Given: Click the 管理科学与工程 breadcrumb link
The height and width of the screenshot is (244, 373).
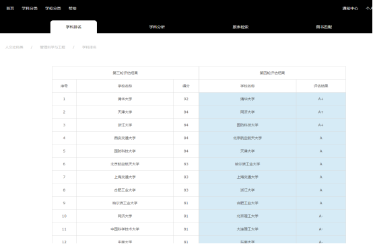Looking at the screenshot, I should pos(53,47).
